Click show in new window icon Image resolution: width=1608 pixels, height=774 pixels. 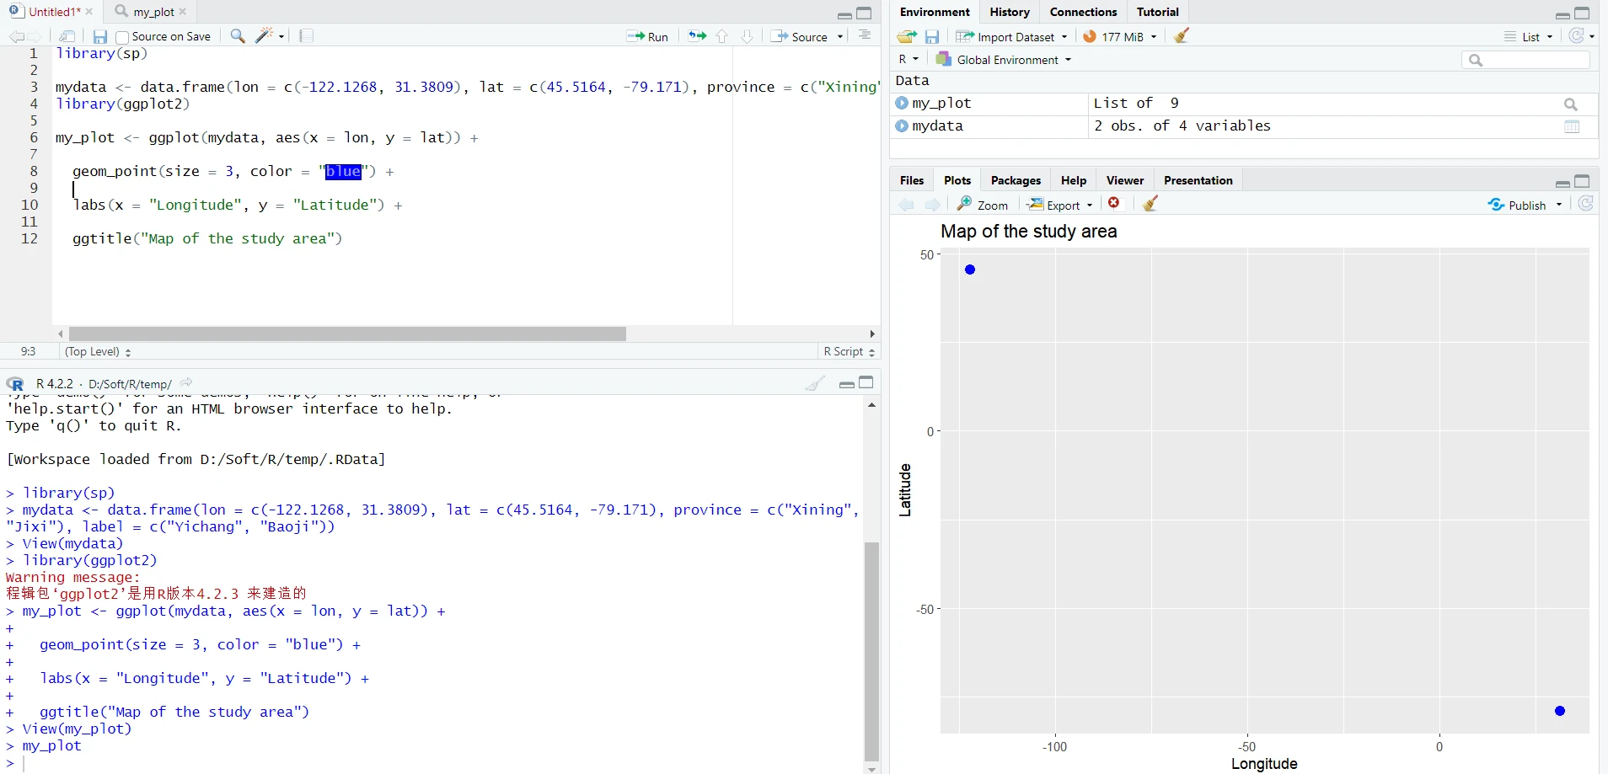click(67, 36)
